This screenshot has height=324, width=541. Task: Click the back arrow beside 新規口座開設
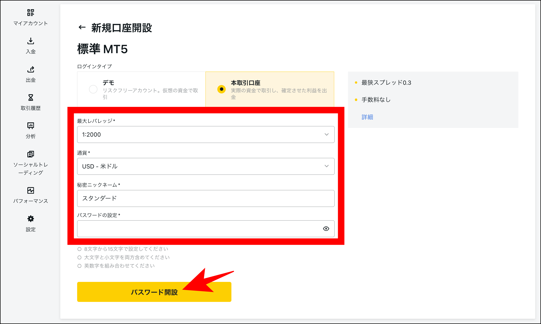coord(82,27)
